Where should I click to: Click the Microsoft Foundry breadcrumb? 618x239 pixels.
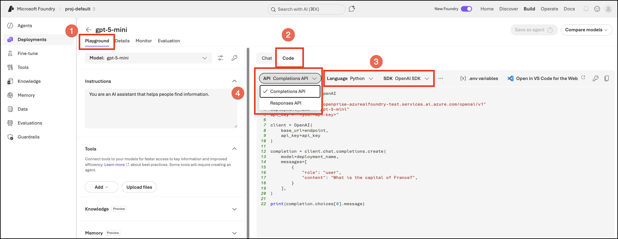(36, 9)
